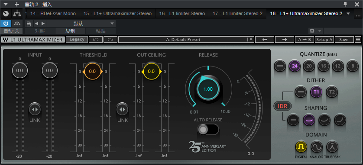Select 8-bit quantize
Viewport: 363px width, 165px height.
[353, 66]
